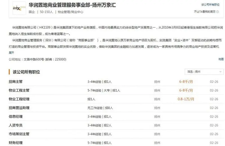This screenshot has width=225, height=146.
Task: Open the 招商营运助理 job posting
Action: click(19, 108)
